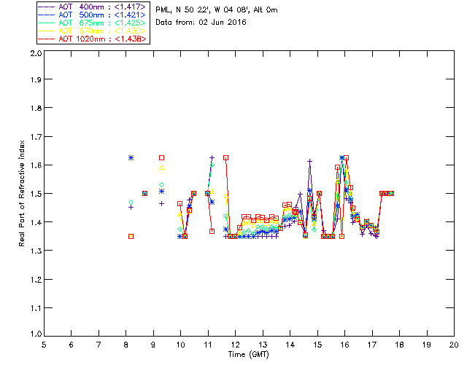The height and width of the screenshot is (373, 467).
Task: Click the yellow triangle marker near hour 9.3
Action: 162,168
